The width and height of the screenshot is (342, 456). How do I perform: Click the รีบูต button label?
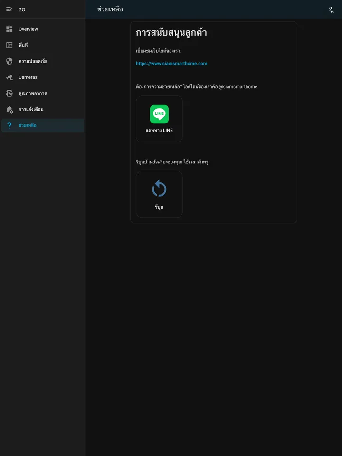point(159,207)
